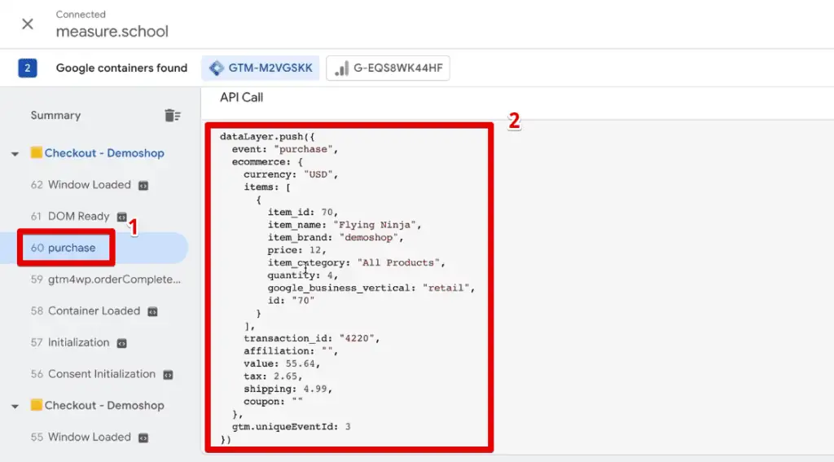Collapse the first Checkout - Demoshop group
This screenshot has height=462, width=834.
15,154
